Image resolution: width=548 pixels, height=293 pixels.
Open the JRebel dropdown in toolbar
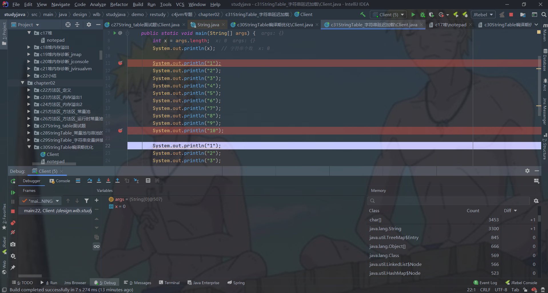[x=483, y=15]
